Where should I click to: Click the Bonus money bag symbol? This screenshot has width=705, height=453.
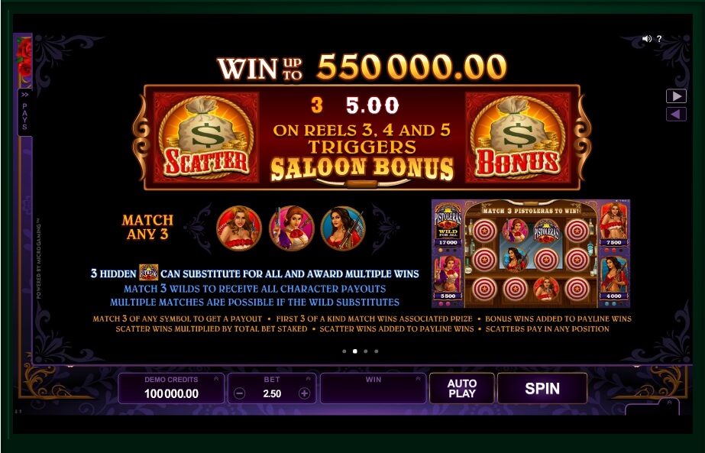coord(518,138)
